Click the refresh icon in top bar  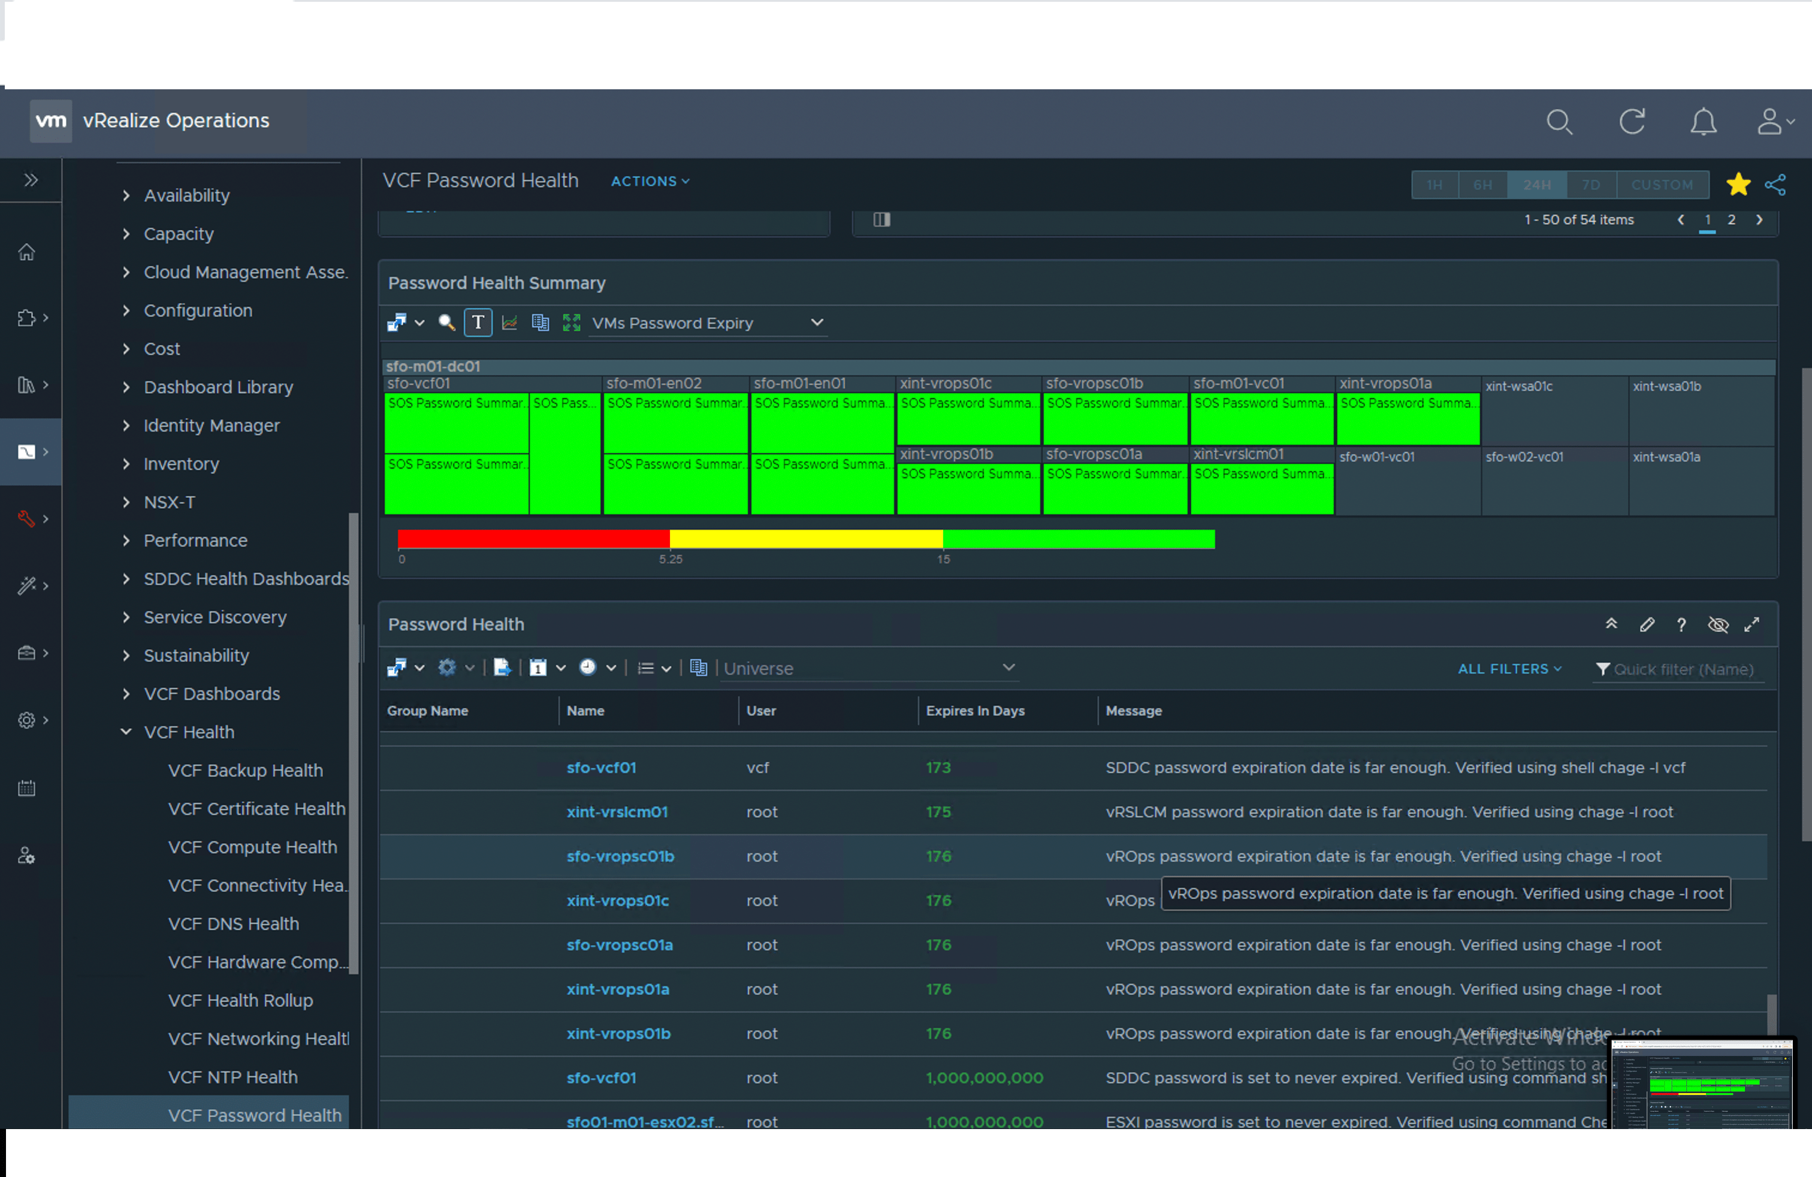click(x=1632, y=122)
